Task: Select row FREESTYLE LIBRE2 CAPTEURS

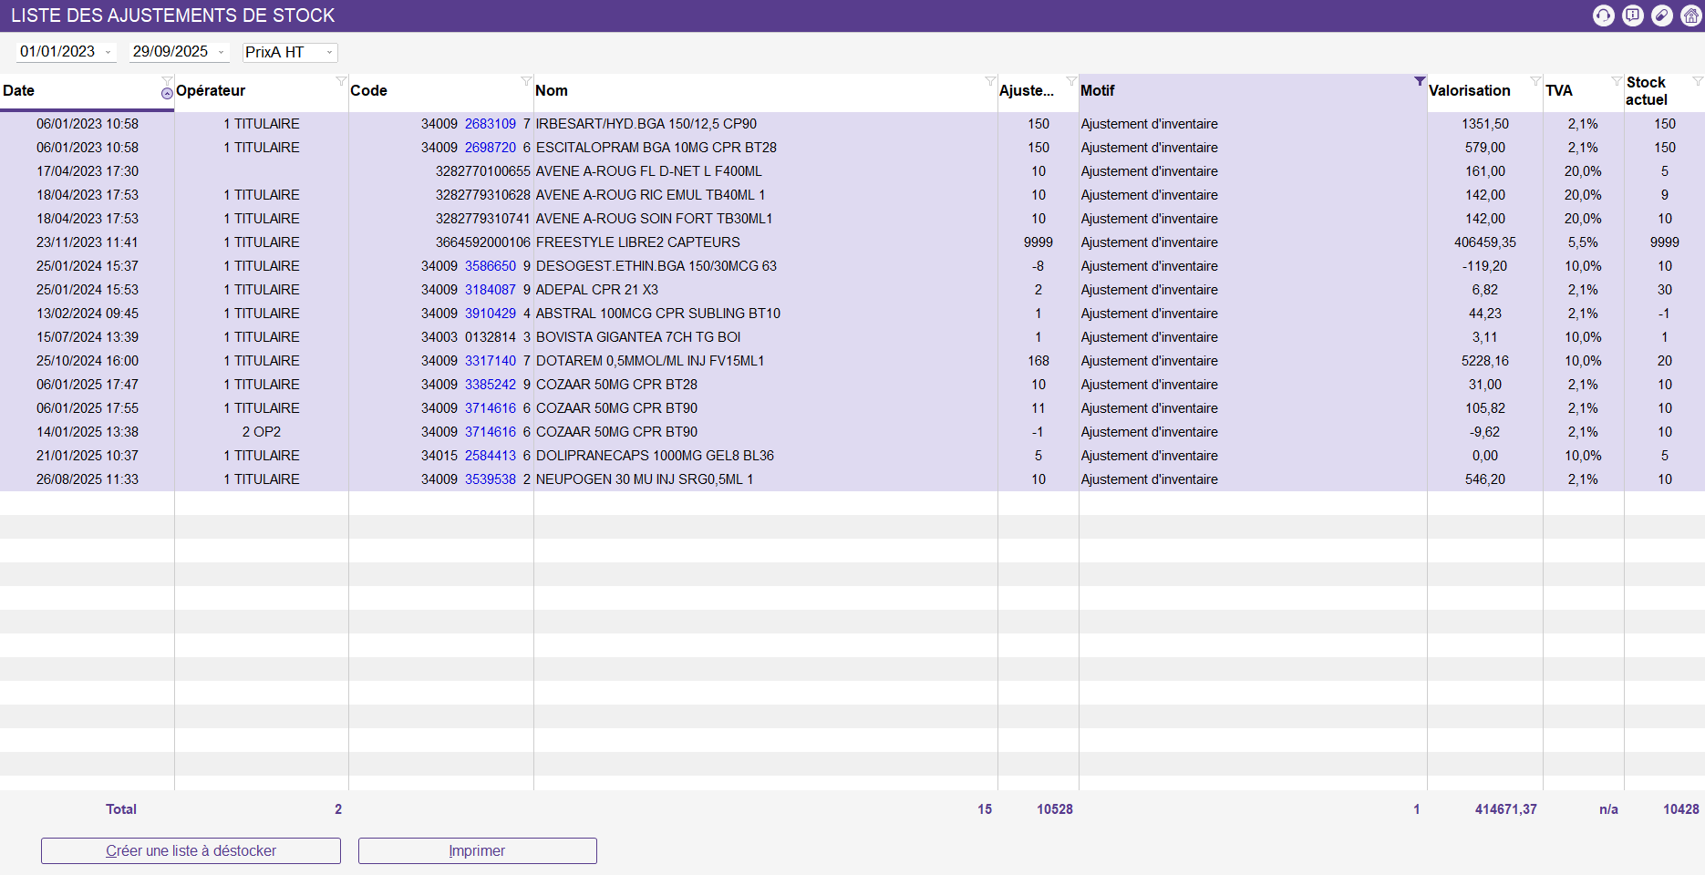Action: 852,242
